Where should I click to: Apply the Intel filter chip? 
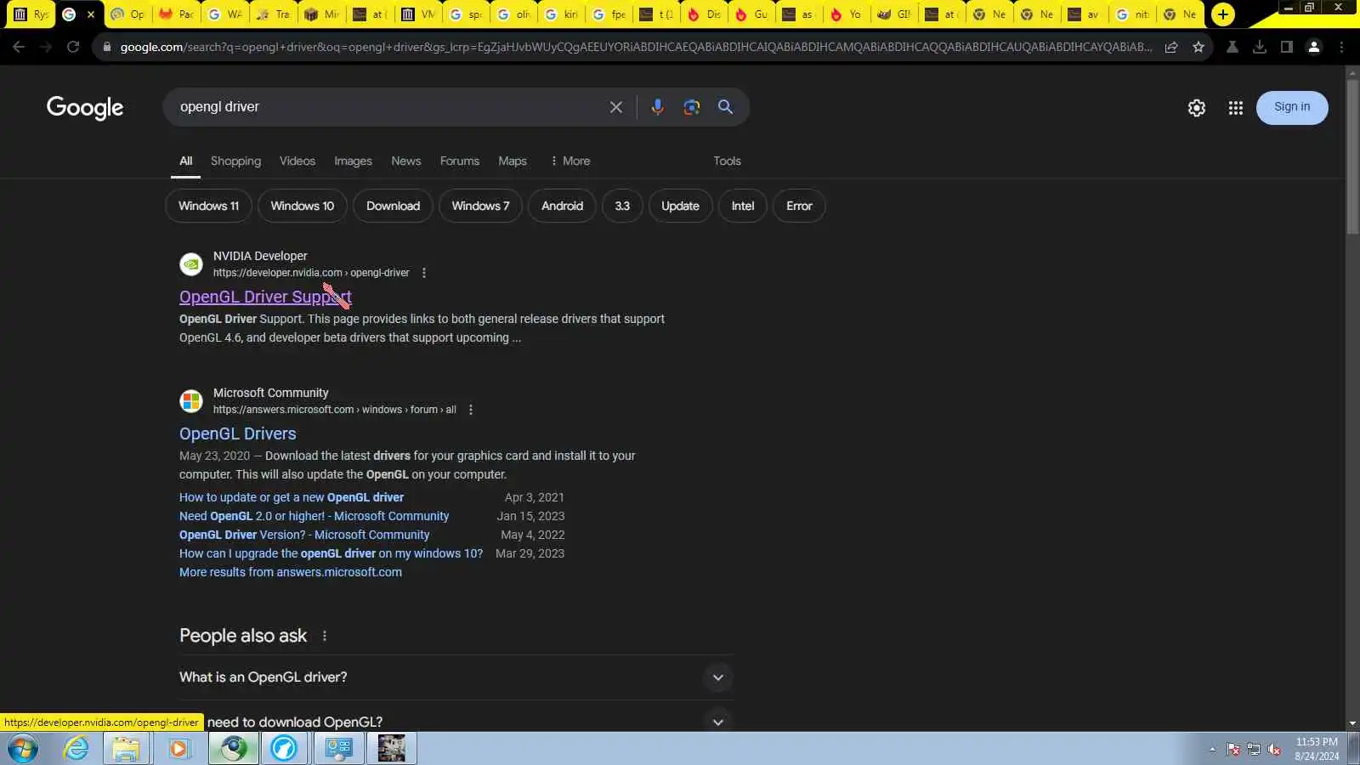(743, 206)
